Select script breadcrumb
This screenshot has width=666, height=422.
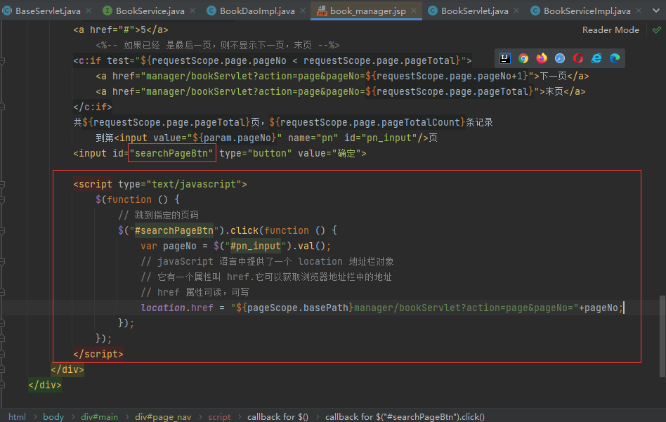[219, 417]
